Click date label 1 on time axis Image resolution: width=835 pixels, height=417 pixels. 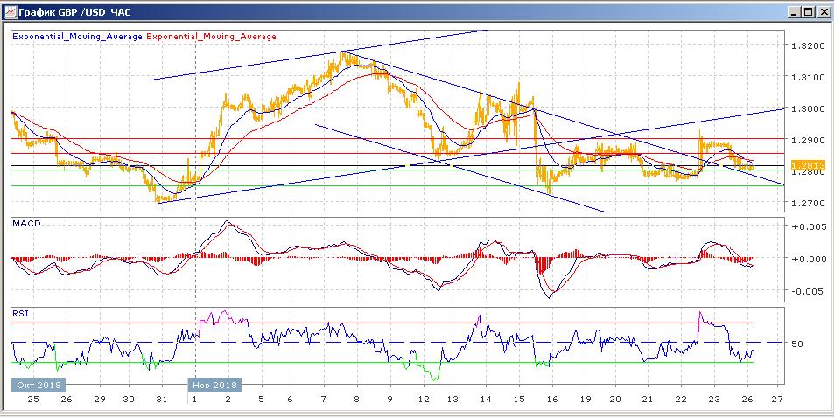coord(195,399)
